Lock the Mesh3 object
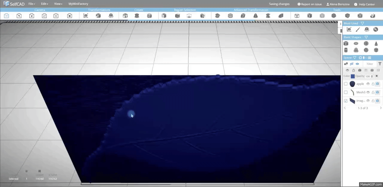This screenshot has height=187, width=383. point(373,92)
